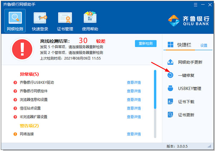Image resolution: width=215 pixels, height=151 pixels.
Task: Click the 信任站点设置 item text
Action: pyautogui.click(x=30, y=109)
